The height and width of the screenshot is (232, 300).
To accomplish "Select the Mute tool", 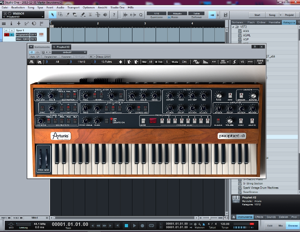I will (90, 15).
